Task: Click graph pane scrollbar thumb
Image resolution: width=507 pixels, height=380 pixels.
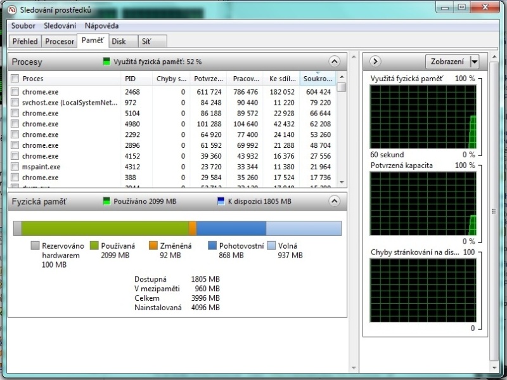Action: (x=494, y=211)
